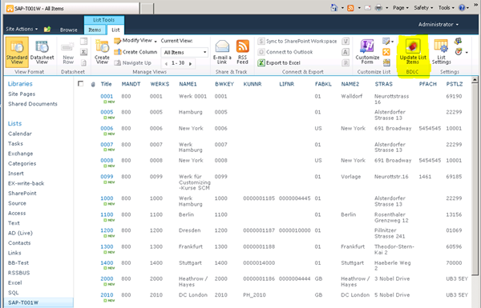Click the browser read mail icon
Screen dimensions: 481x308
pyautogui.click(x=367, y=8)
